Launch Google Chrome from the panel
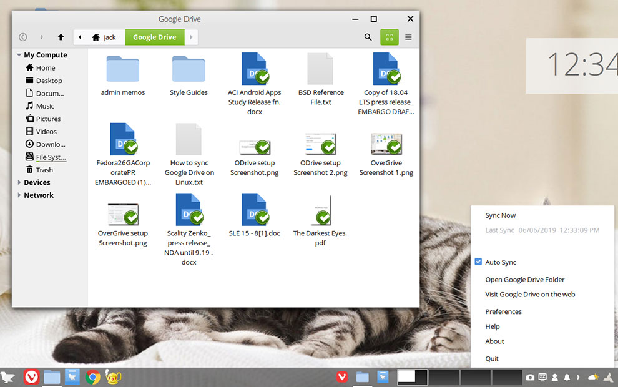 tap(93, 377)
